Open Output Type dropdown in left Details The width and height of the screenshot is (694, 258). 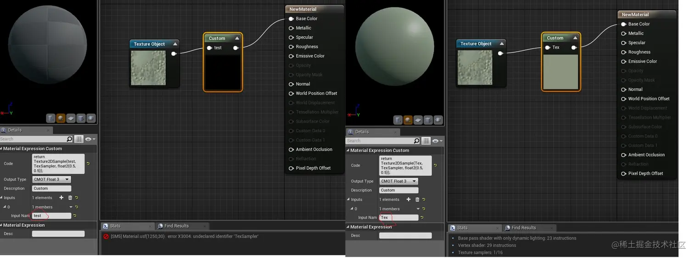51,179
